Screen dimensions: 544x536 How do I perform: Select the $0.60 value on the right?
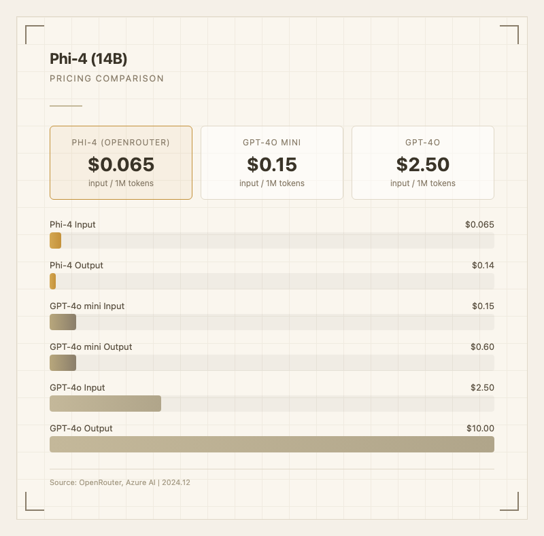coord(482,347)
